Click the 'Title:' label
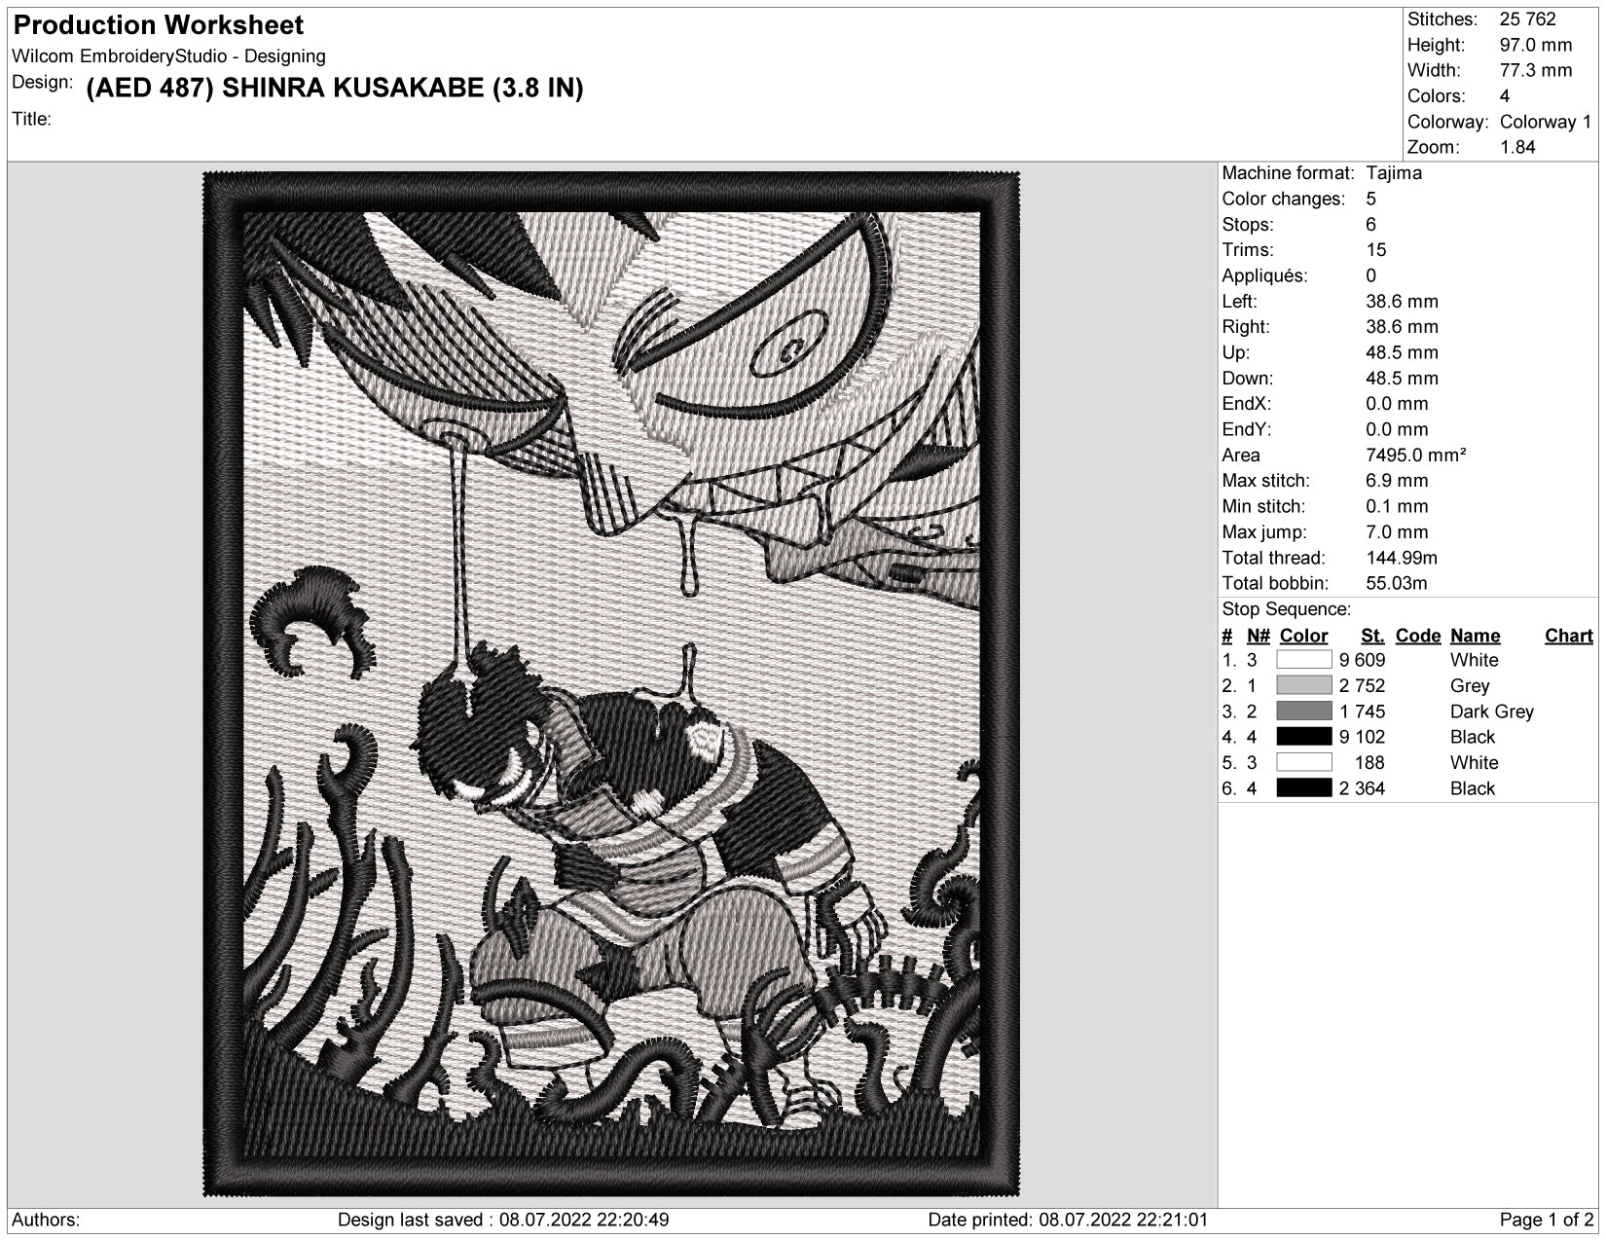 pos(31,119)
